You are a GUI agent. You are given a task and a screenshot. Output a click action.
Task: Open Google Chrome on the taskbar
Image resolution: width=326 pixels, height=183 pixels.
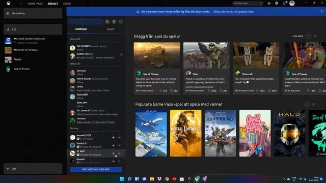click(167, 179)
